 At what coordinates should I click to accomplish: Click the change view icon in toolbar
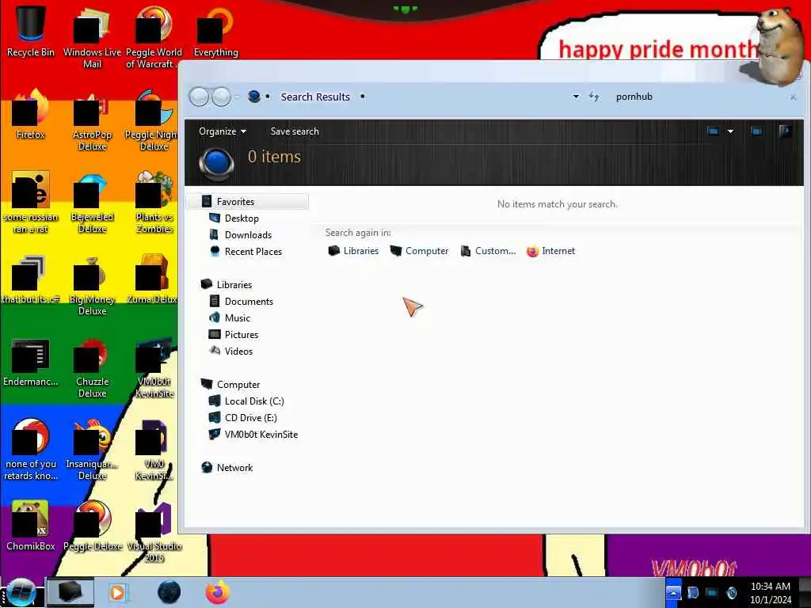[x=713, y=131]
